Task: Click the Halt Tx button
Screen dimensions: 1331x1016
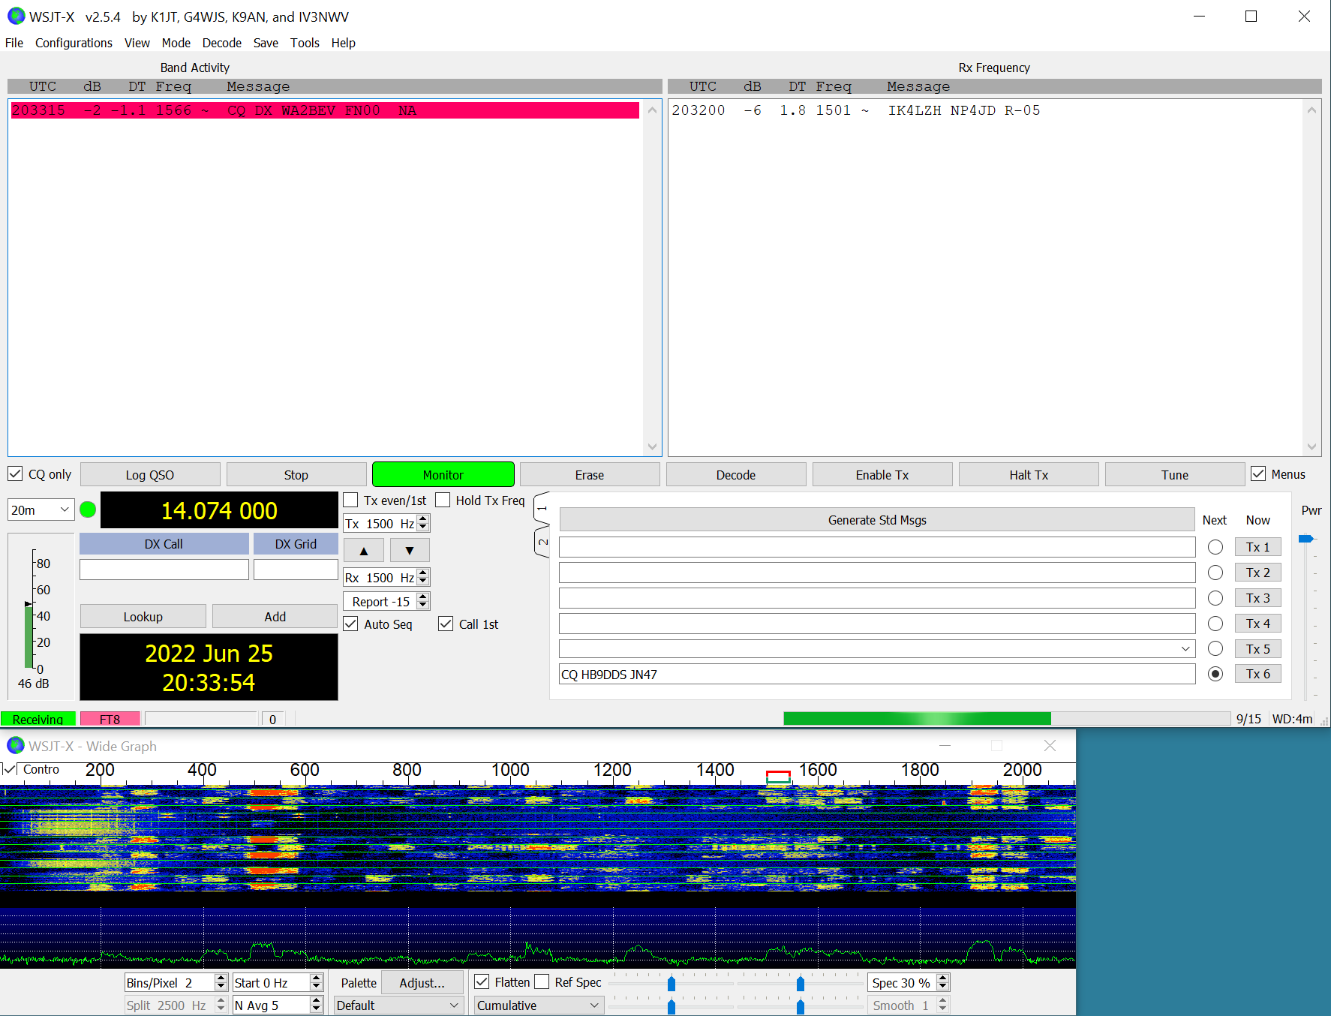Action: coord(1029,474)
